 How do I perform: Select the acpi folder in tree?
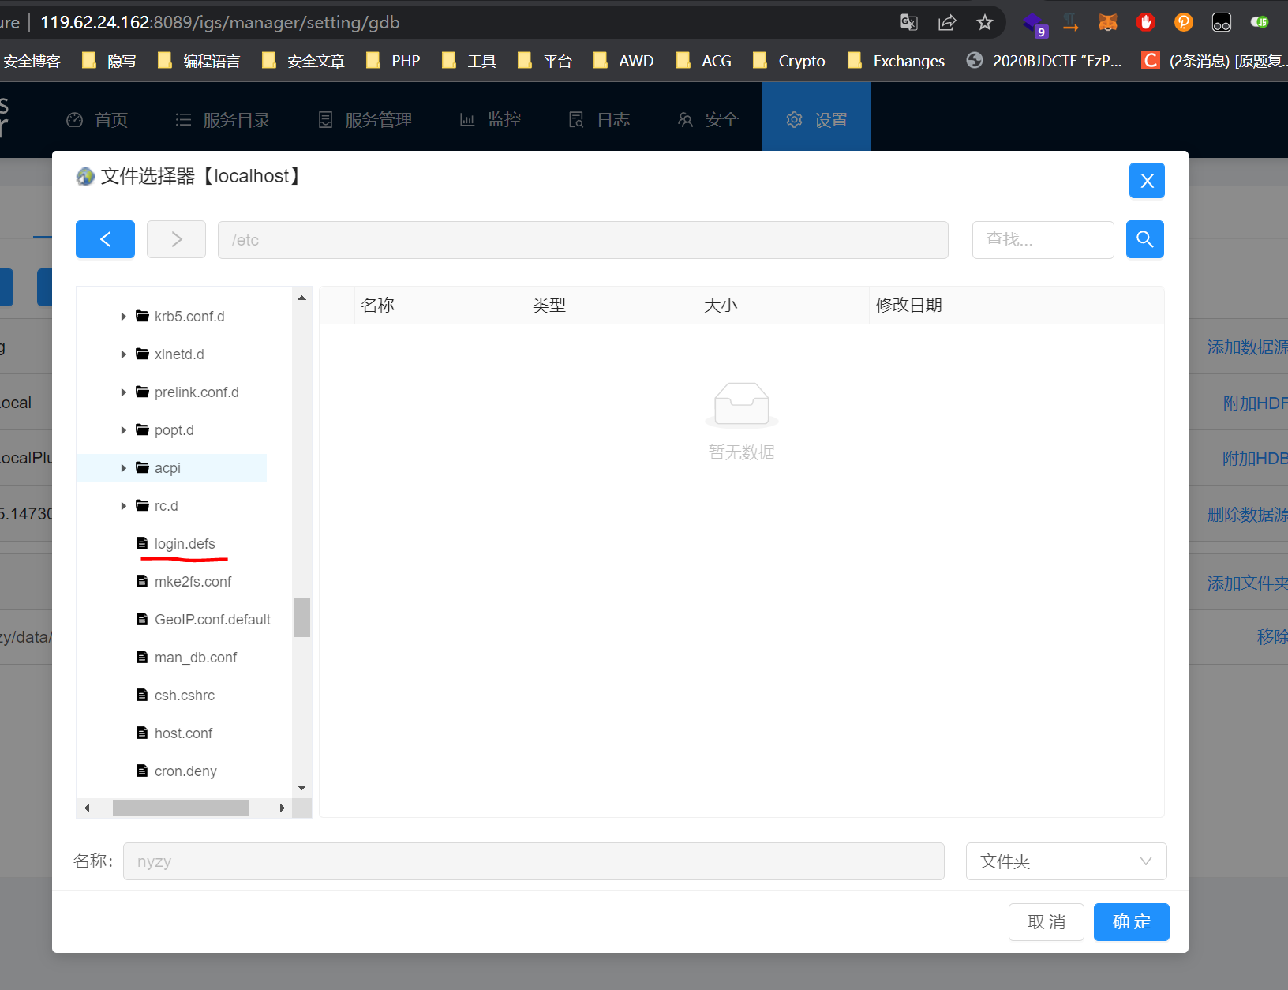[167, 468]
